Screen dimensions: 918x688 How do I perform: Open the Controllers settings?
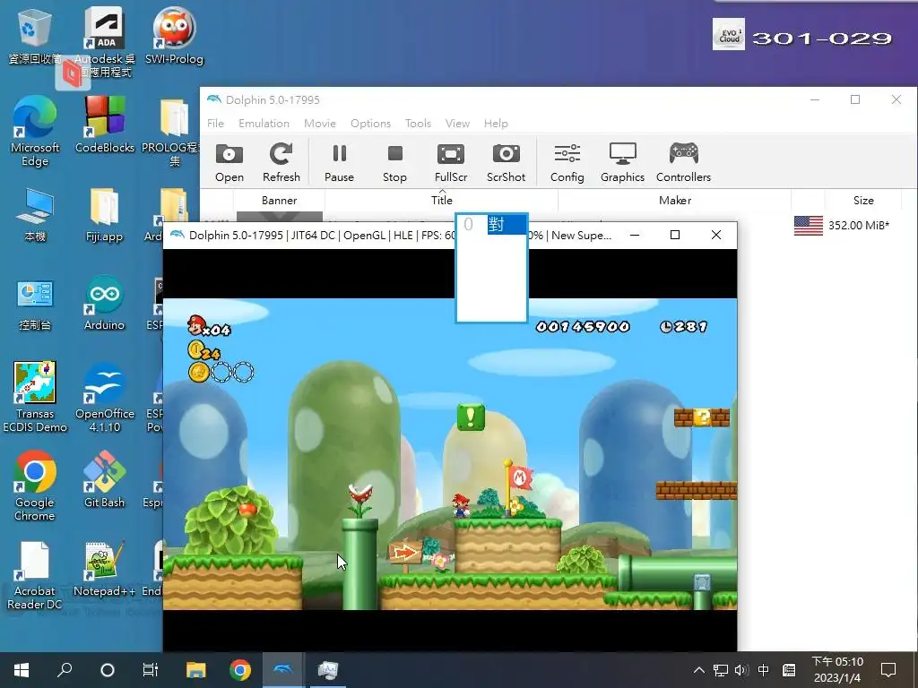(x=683, y=163)
